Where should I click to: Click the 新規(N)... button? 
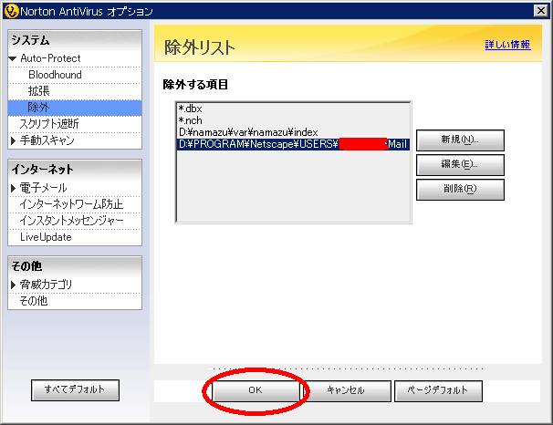pos(460,140)
